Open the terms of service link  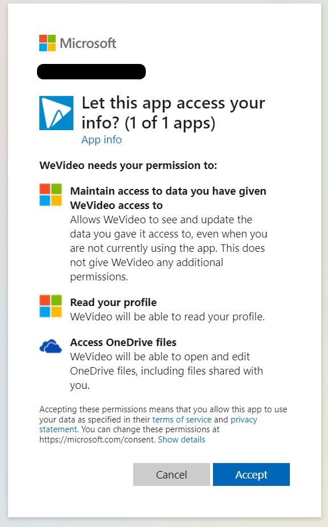pos(182,420)
